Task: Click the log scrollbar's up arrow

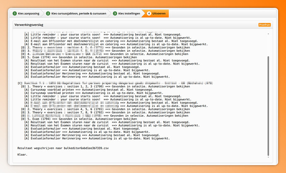Action: pyautogui.click(x=268, y=34)
